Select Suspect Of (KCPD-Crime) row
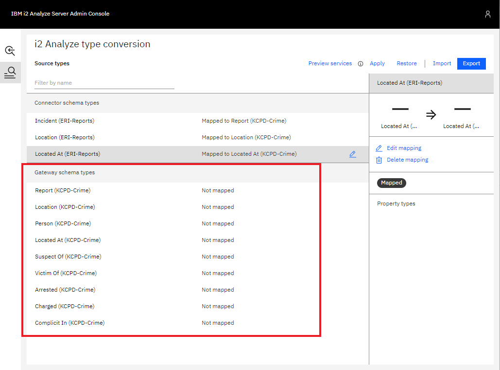The width and height of the screenshot is (500, 370). tap(68, 257)
